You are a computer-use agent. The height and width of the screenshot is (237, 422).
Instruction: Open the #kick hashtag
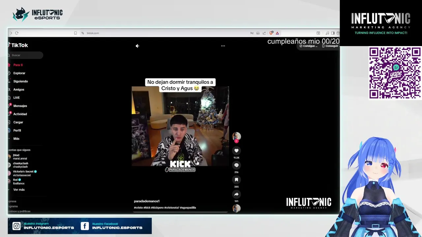[147, 208]
